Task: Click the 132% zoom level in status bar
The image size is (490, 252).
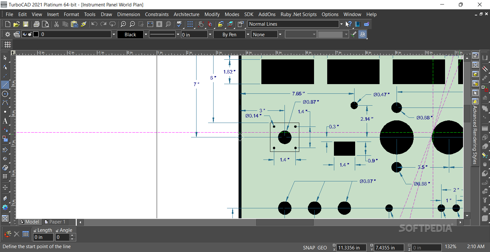Action: [x=451, y=247]
